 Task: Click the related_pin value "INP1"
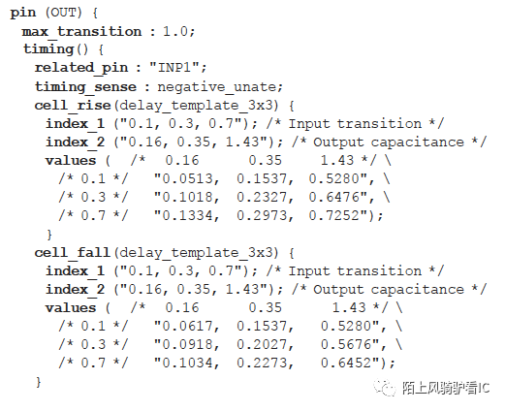tap(178, 68)
